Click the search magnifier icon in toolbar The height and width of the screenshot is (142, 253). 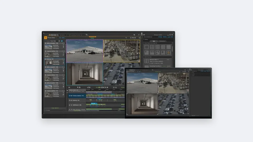coord(126,38)
